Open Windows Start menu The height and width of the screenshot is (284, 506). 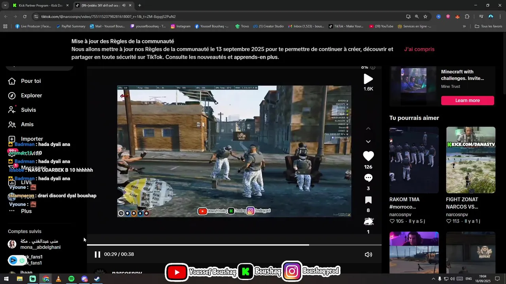tap(6, 279)
